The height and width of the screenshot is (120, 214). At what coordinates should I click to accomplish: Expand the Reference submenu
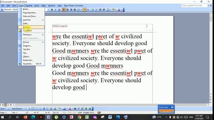coord(31,35)
